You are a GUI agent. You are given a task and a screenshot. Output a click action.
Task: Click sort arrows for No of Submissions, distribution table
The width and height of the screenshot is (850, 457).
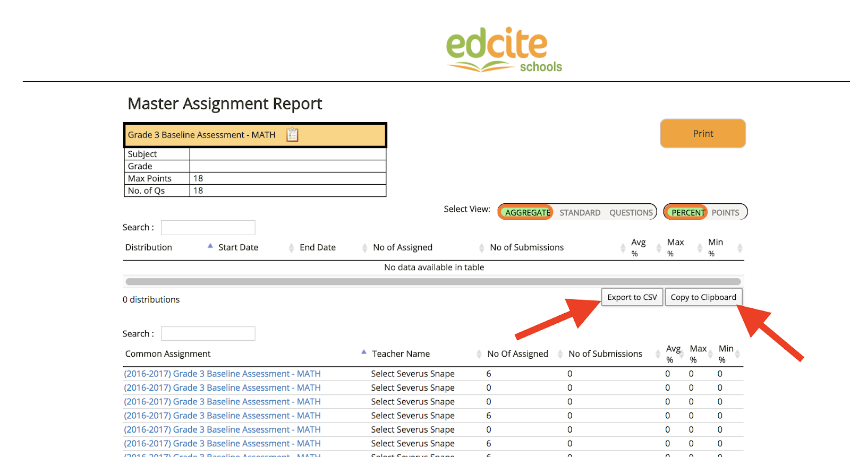coord(623,248)
